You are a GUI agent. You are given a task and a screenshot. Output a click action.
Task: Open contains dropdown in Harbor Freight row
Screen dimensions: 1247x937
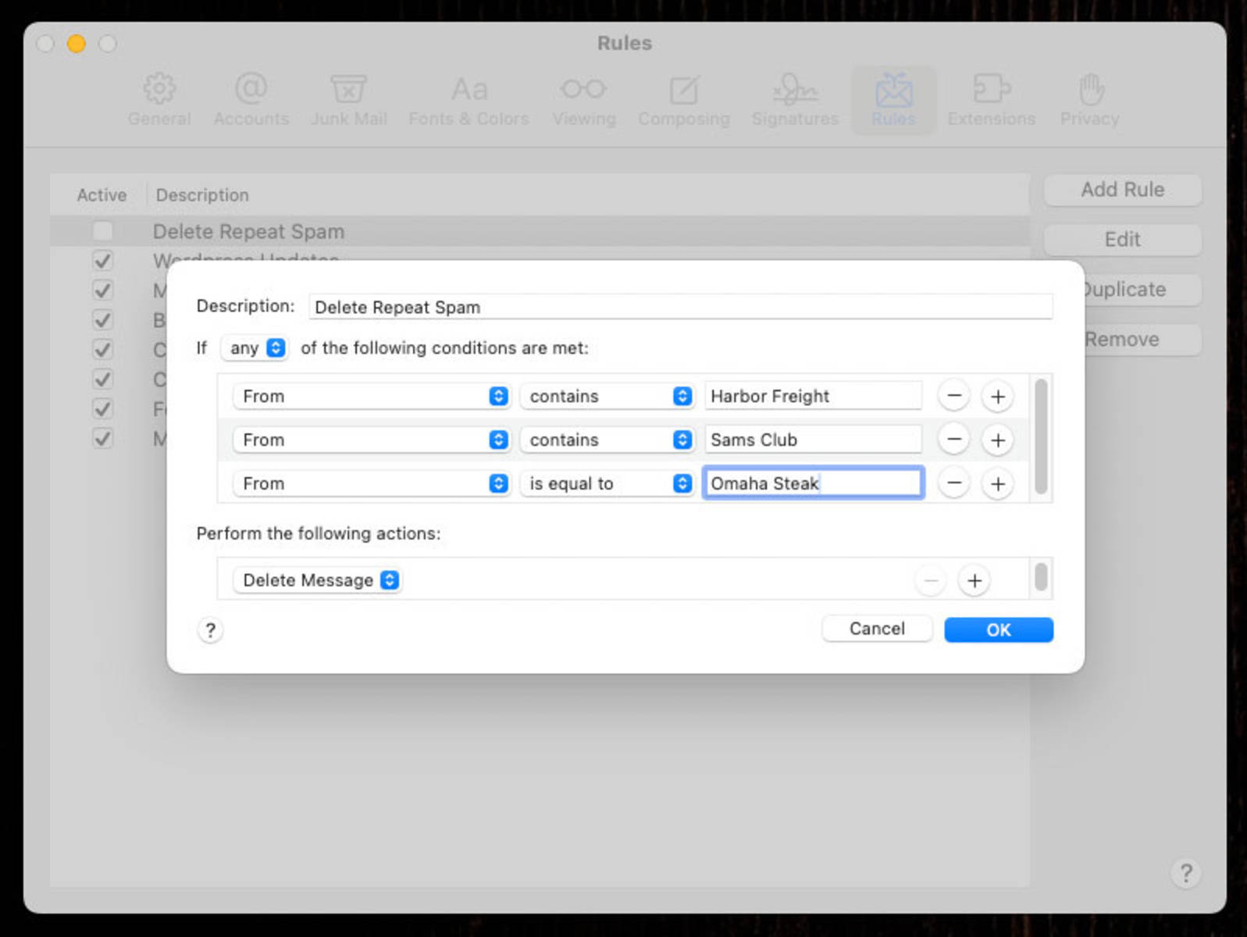607,396
